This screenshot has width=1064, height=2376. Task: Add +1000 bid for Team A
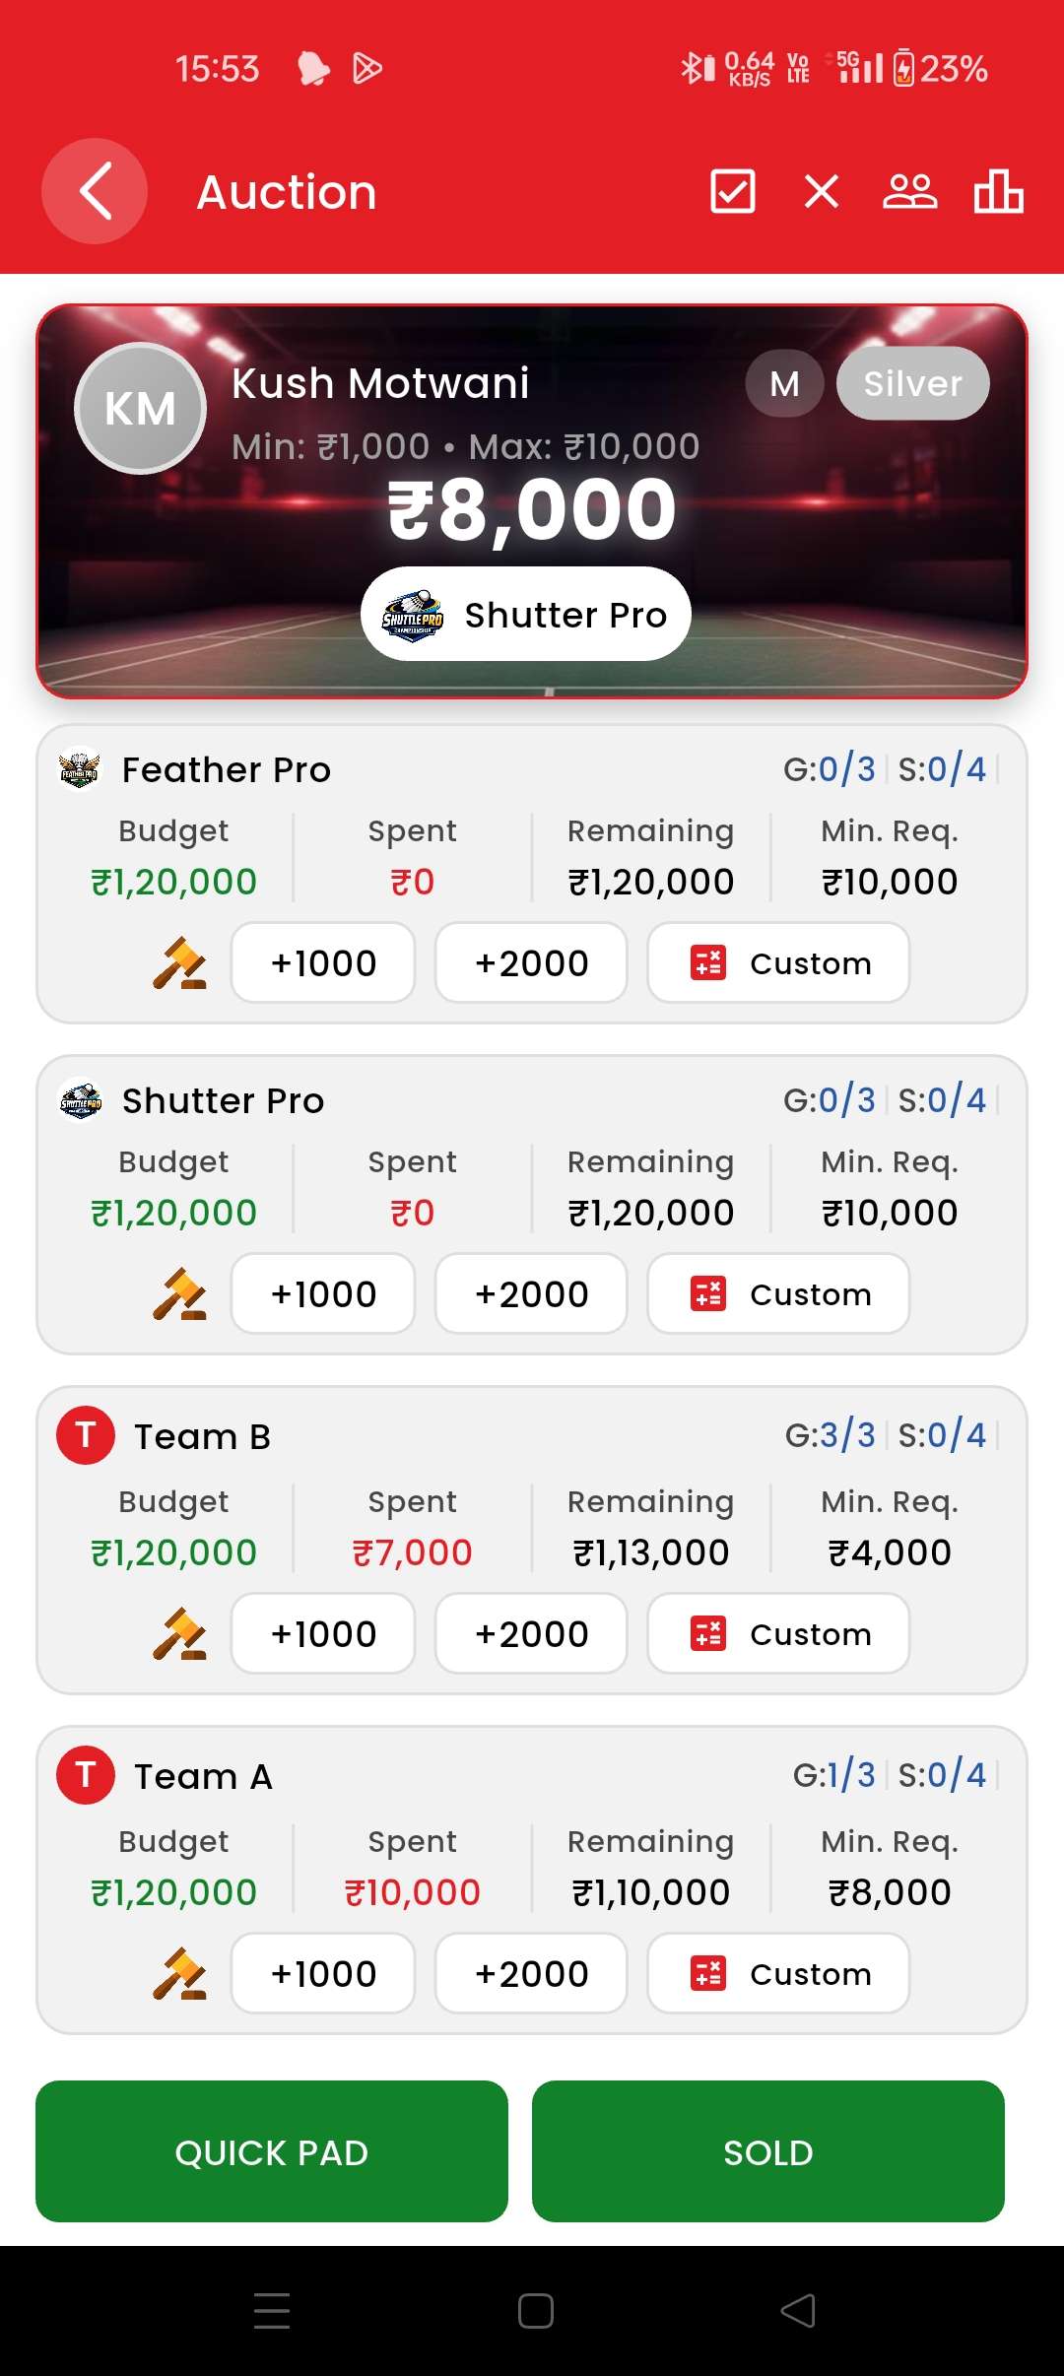(323, 1973)
